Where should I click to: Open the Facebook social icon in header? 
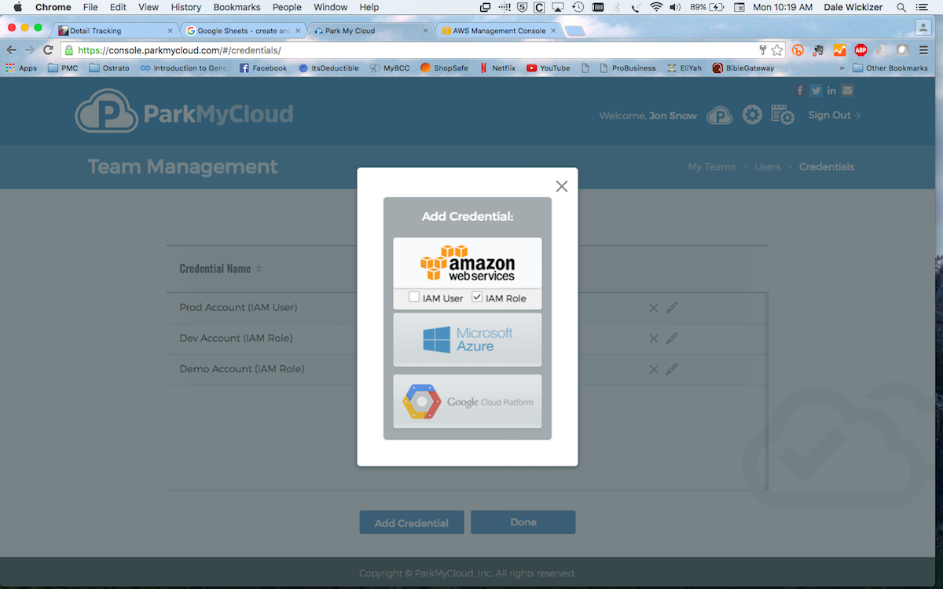[800, 90]
